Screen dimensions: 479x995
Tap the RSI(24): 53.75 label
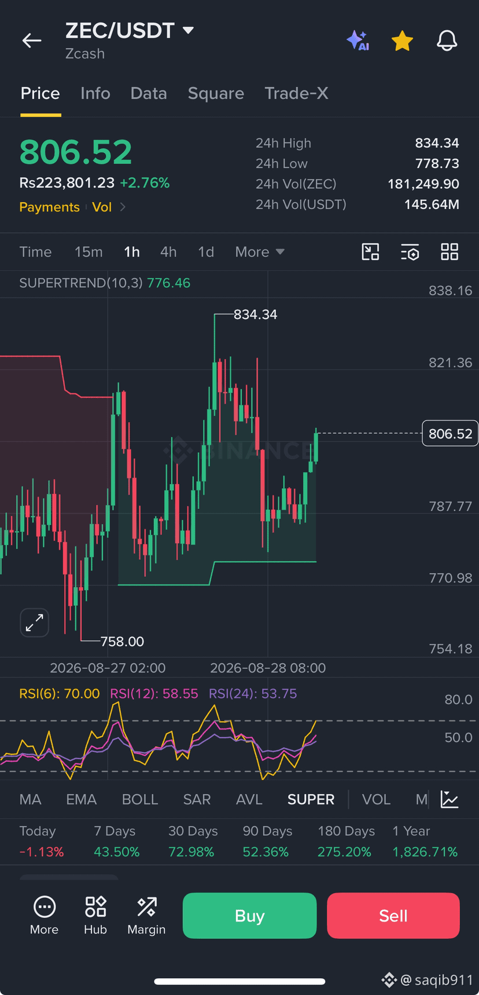tap(253, 693)
